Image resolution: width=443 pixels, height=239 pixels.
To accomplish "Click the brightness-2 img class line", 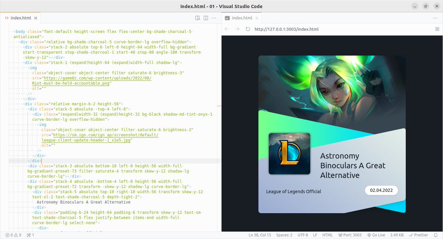I will 117,130.
